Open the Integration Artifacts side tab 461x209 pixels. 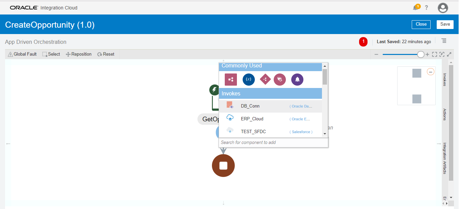[x=444, y=158]
